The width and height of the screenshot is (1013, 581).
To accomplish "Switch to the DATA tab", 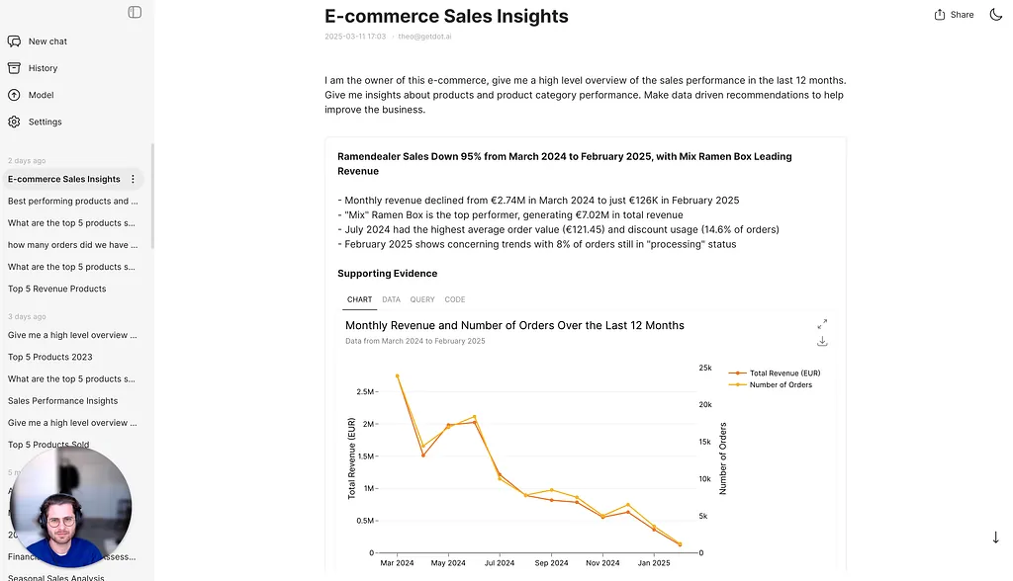I will click(x=391, y=299).
